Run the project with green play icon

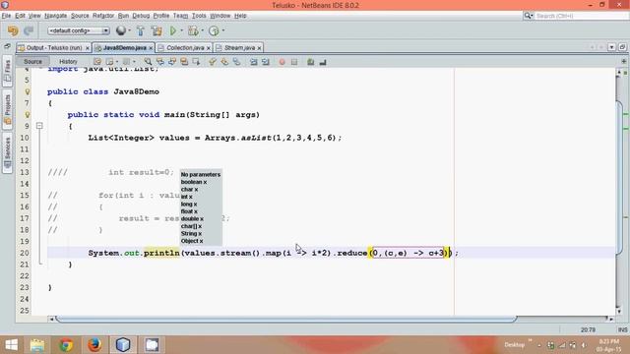click(x=173, y=30)
